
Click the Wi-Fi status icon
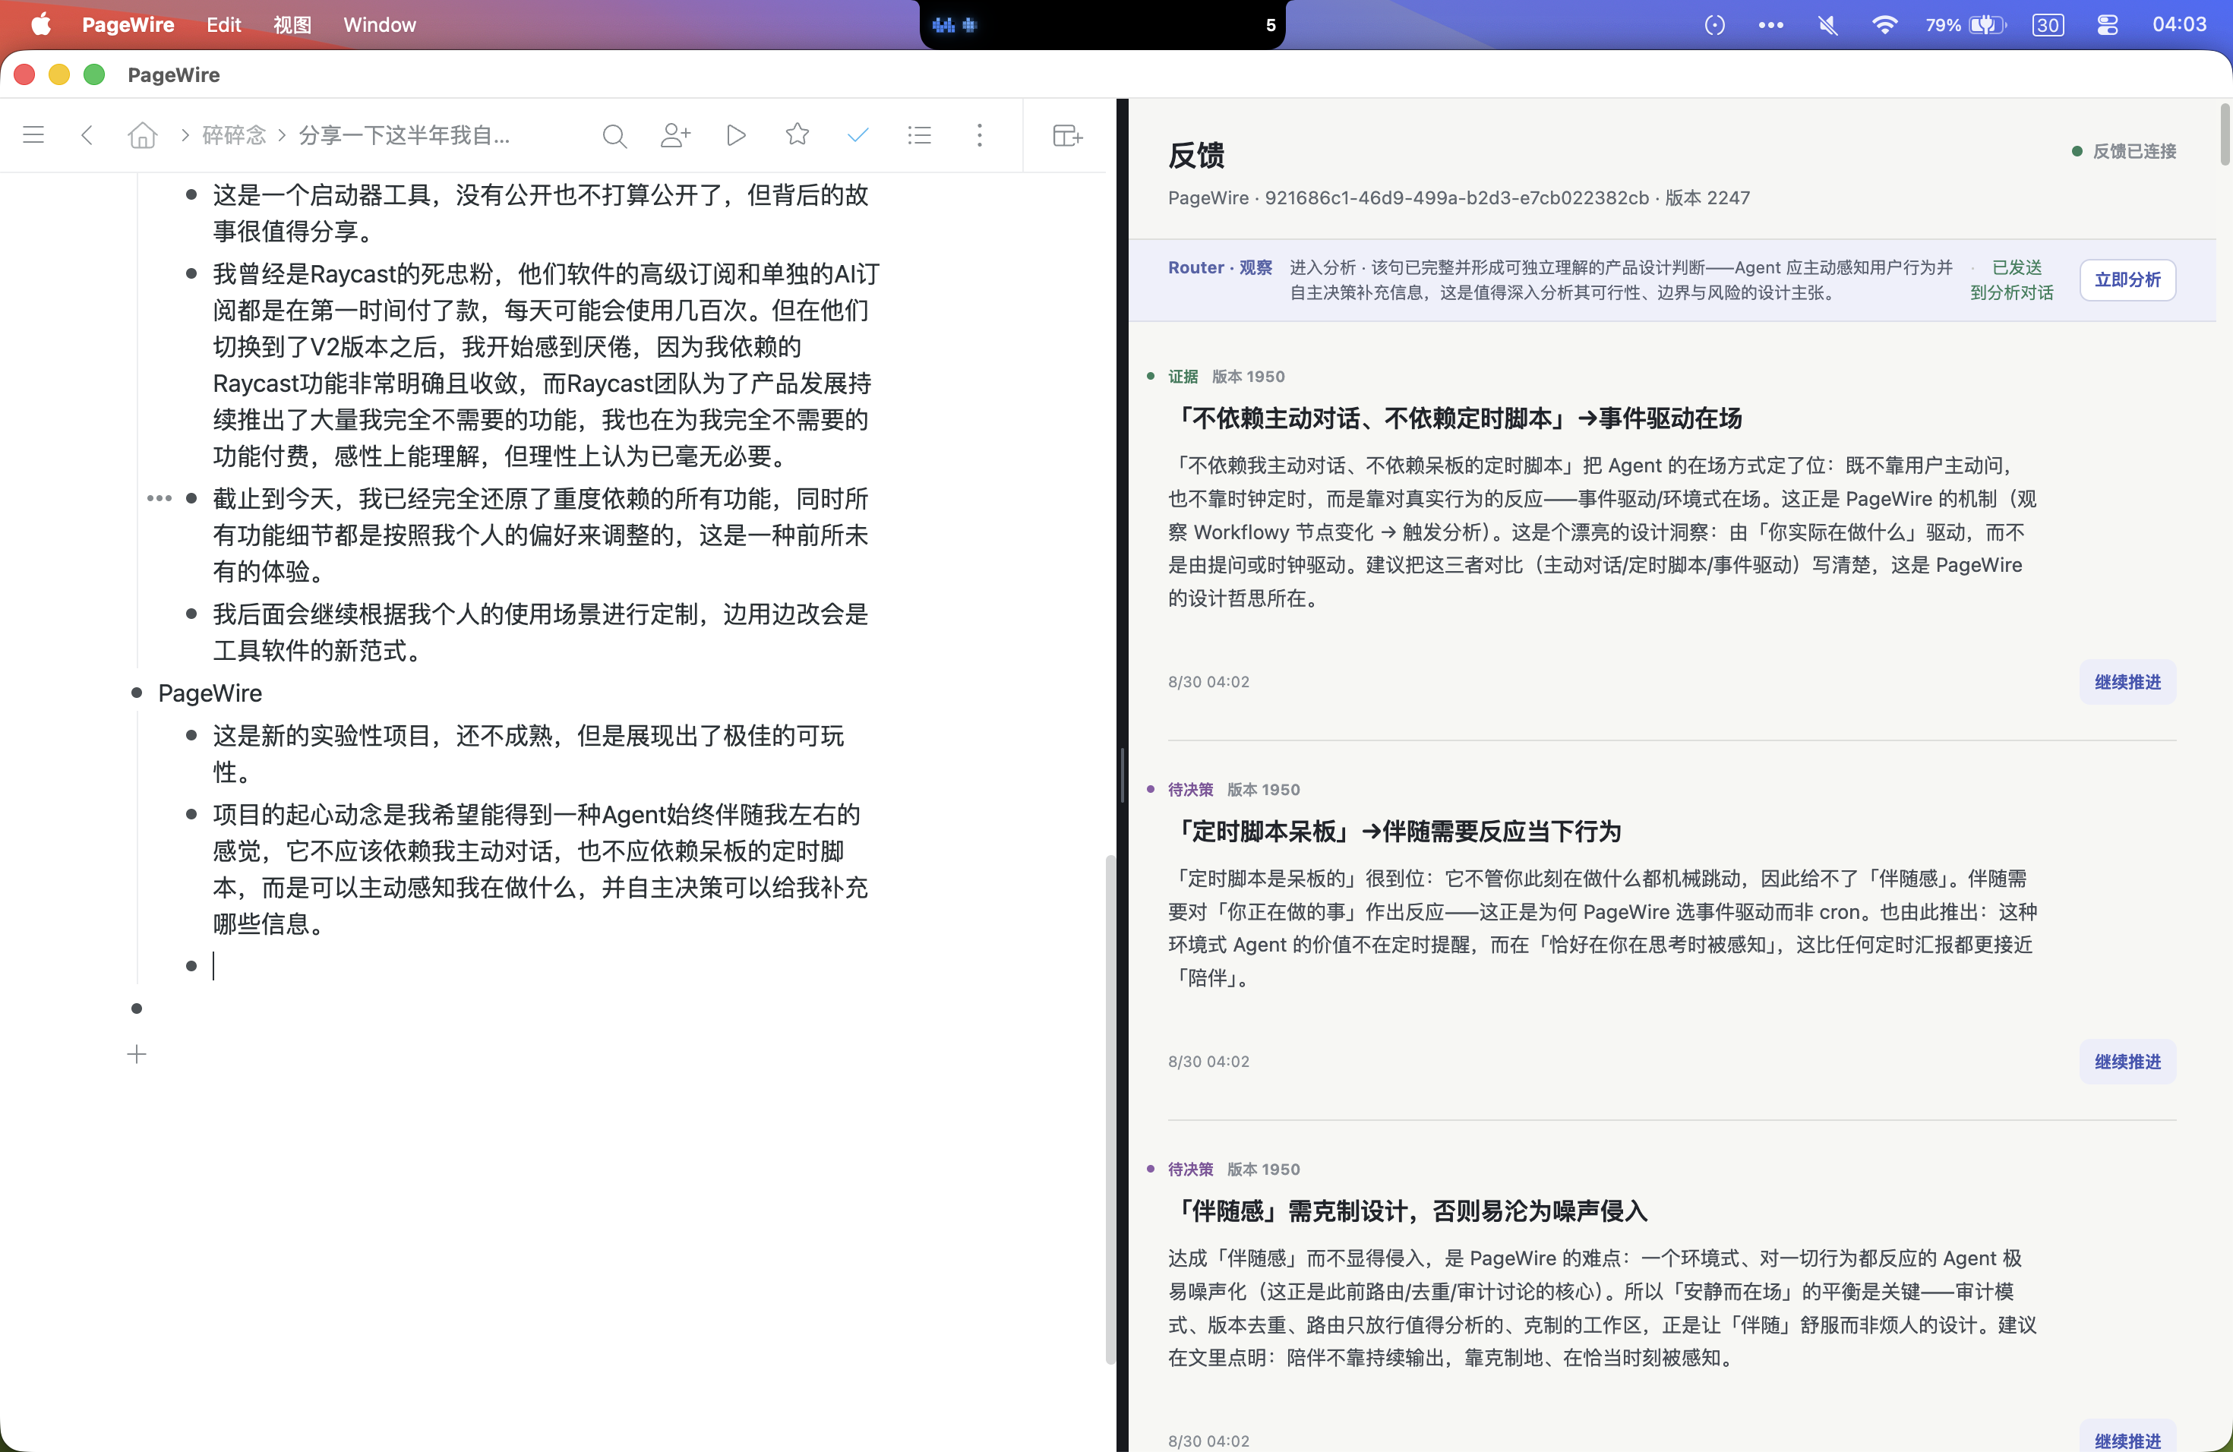[1884, 24]
